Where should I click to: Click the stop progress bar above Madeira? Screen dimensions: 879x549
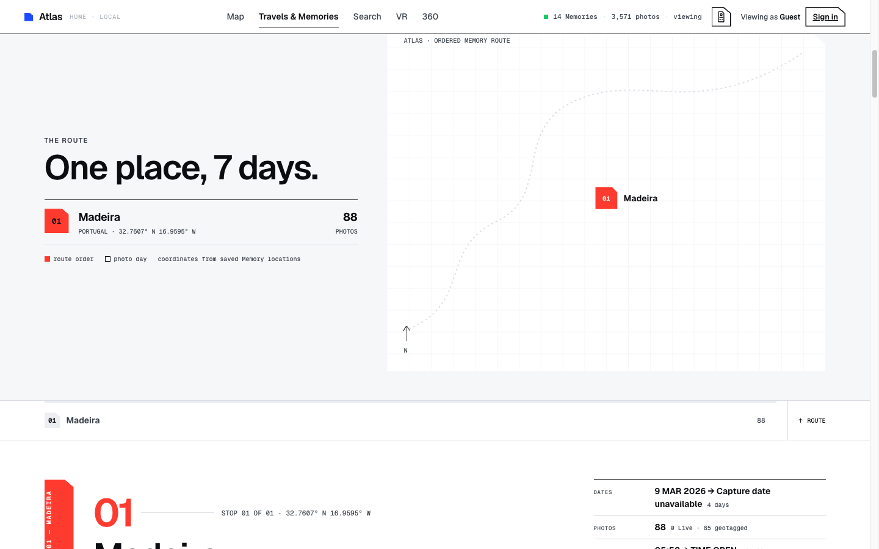click(x=410, y=402)
